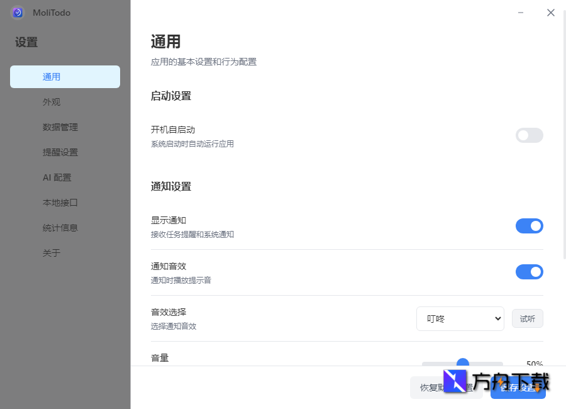Enable 开机自启动 startup toggle
566x409 pixels.
(x=529, y=135)
